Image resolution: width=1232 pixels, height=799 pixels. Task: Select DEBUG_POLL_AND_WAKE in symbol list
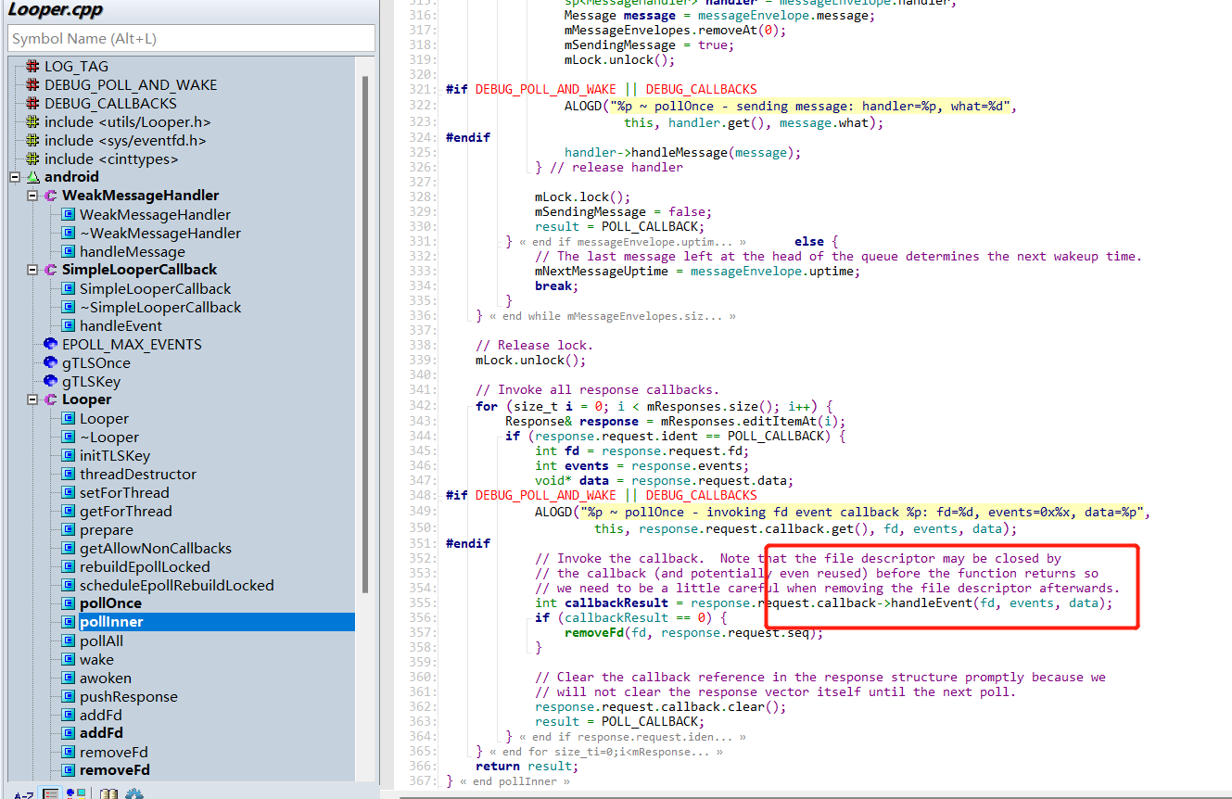(131, 85)
